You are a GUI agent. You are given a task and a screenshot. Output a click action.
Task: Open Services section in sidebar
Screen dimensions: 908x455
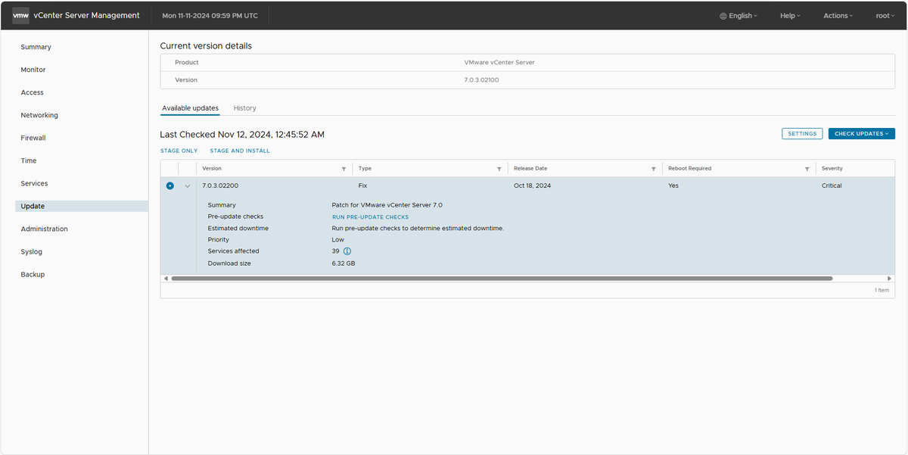34,183
